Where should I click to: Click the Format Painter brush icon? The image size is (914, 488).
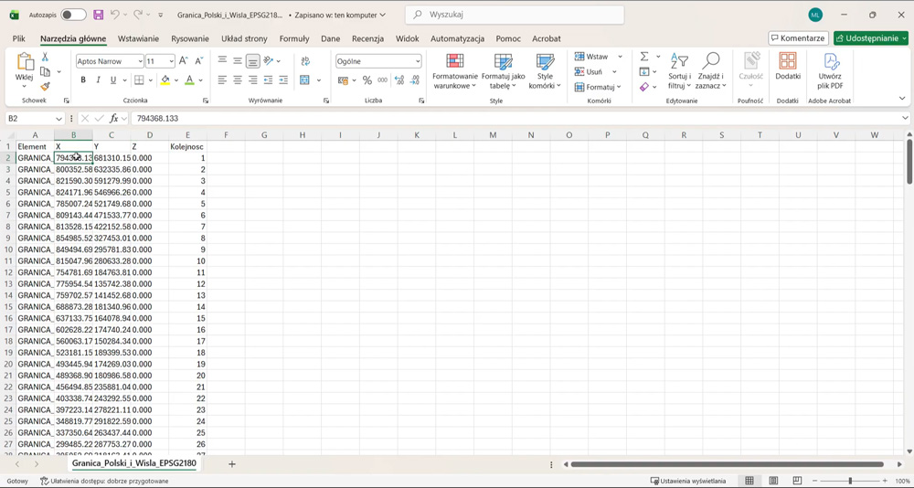click(45, 86)
